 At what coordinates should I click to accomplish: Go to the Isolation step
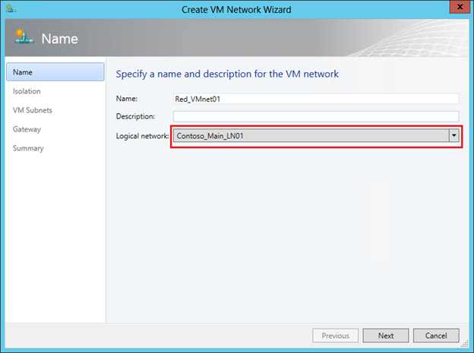pos(27,91)
